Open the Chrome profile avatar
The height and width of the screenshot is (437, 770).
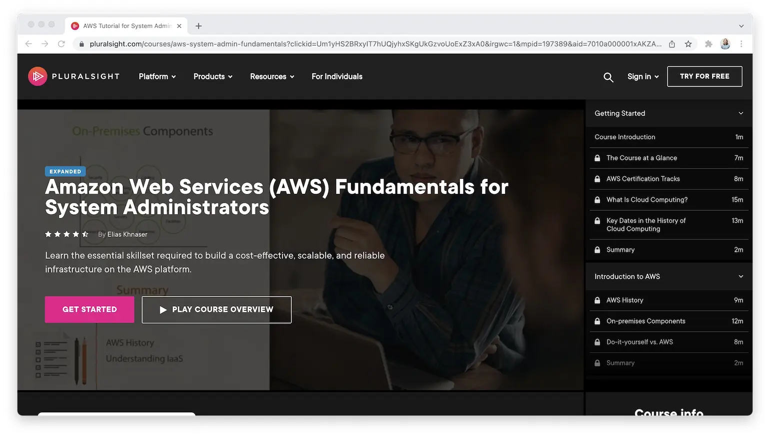[x=725, y=44]
